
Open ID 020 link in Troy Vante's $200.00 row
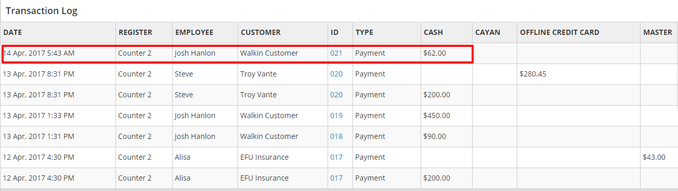(x=336, y=95)
